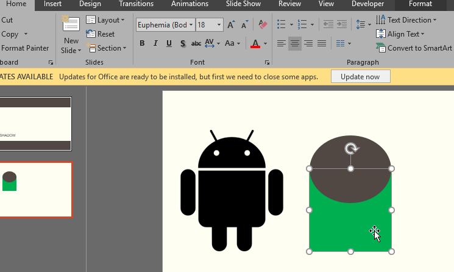Image resolution: width=454 pixels, height=272 pixels.
Task: Open the columns options icon
Action: 344,43
